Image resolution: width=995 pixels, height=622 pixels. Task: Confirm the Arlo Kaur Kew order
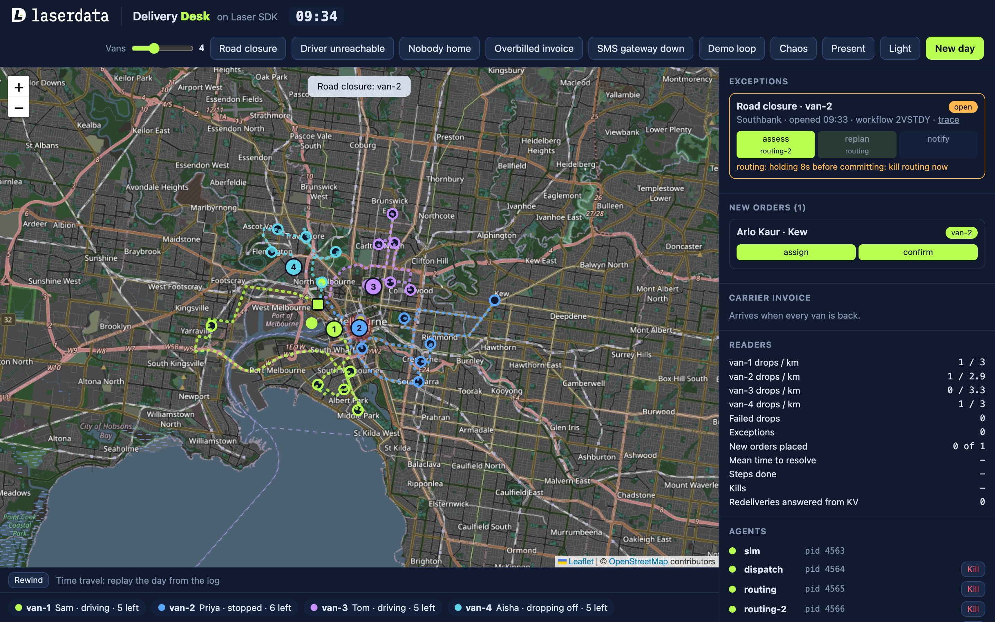(918, 252)
